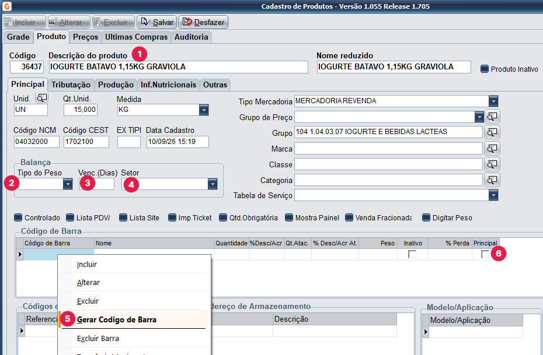Check the Inativo box in barcode row
The height and width of the screenshot is (355, 543).
point(412,254)
